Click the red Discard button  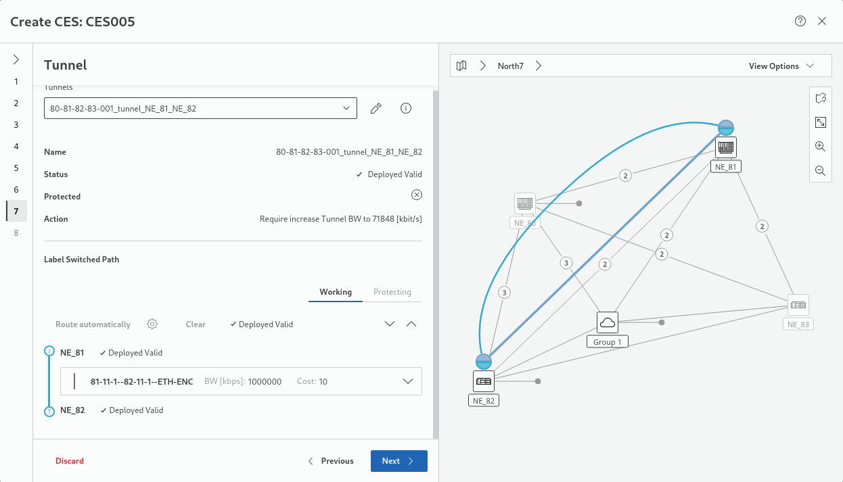point(70,461)
